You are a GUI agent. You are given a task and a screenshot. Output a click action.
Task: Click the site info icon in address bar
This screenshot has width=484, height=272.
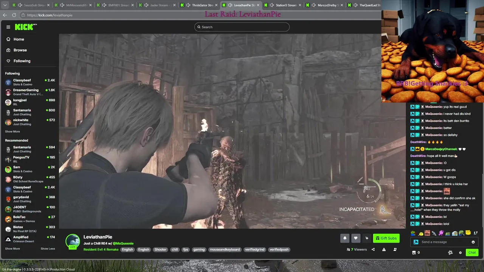(x=23, y=15)
